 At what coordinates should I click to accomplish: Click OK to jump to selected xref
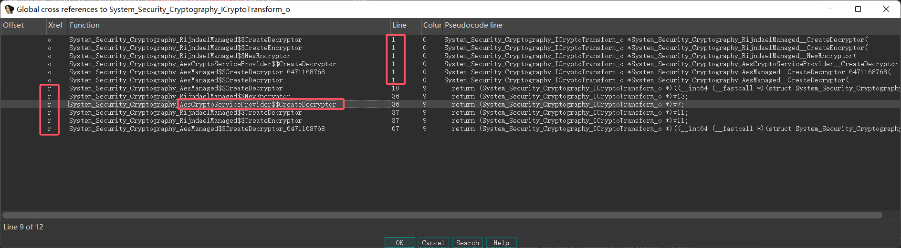(x=399, y=243)
